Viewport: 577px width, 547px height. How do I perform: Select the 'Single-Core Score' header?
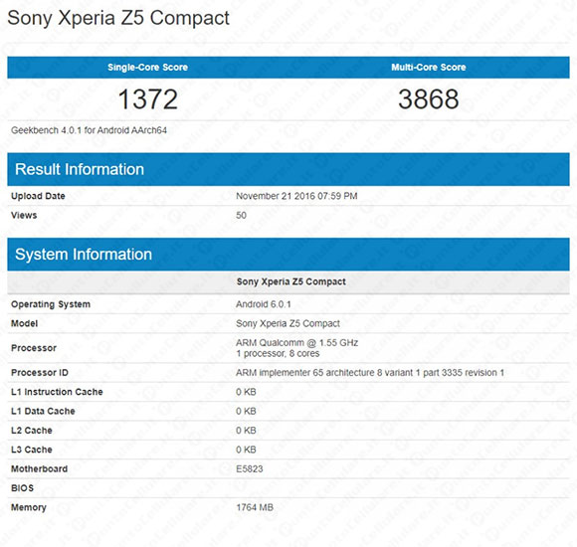147,67
